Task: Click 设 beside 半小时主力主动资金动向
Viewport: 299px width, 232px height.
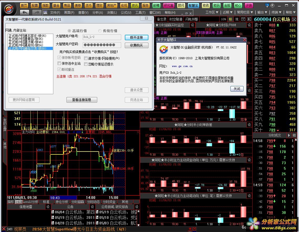Action: pos(249,160)
